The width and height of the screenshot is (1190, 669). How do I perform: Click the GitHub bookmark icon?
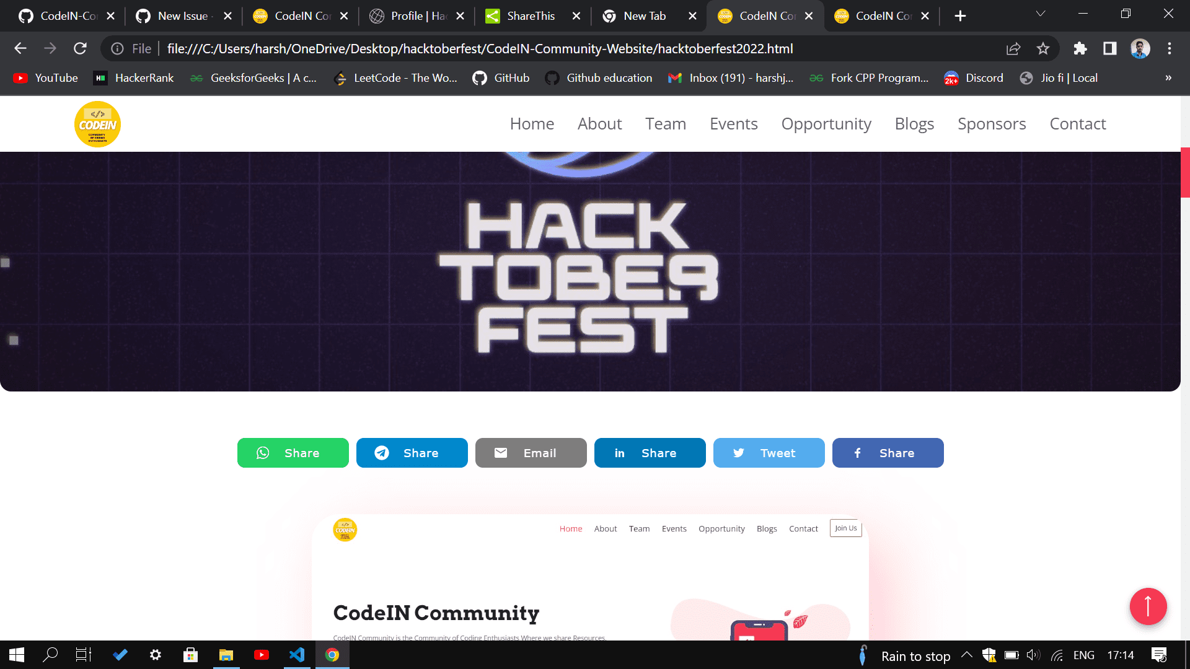click(x=479, y=78)
